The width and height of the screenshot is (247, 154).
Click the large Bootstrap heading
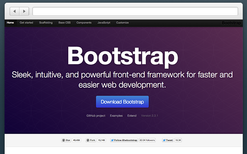123,57
